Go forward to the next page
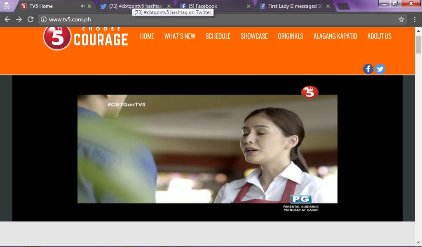 click(19, 19)
